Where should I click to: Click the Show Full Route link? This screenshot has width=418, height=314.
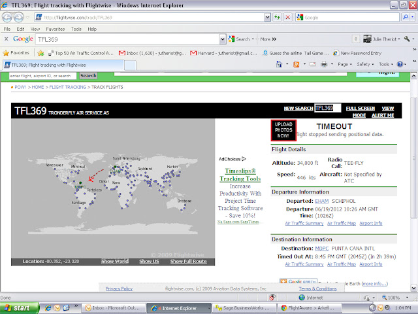(x=189, y=262)
